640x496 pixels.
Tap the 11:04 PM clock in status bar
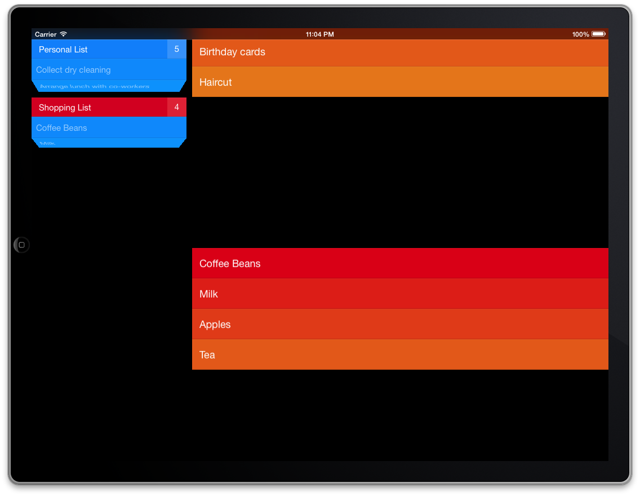320,34
